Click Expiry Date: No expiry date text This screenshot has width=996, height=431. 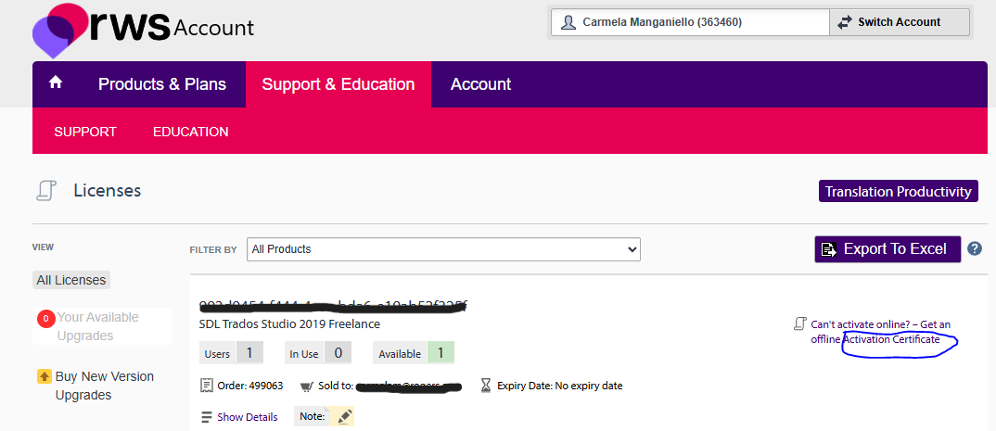[559, 386]
